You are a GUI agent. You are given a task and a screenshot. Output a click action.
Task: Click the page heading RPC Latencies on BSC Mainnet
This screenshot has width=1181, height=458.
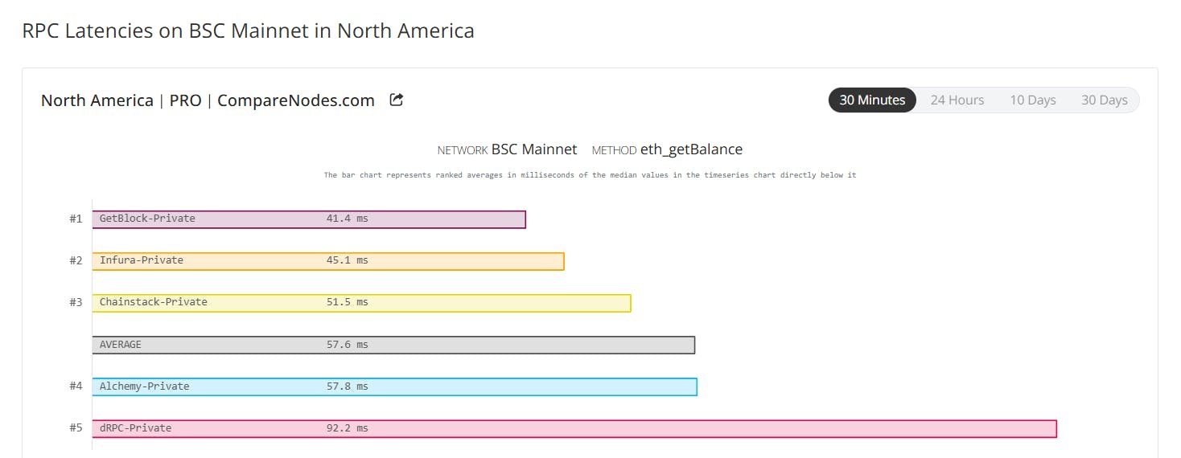tap(248, 31)
